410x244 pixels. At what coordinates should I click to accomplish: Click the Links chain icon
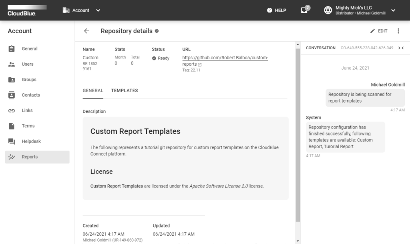coord(12,110)
